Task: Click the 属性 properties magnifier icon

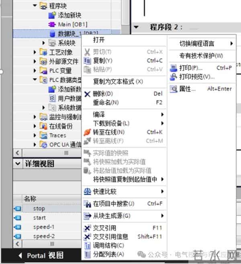Action: point(174,89)
